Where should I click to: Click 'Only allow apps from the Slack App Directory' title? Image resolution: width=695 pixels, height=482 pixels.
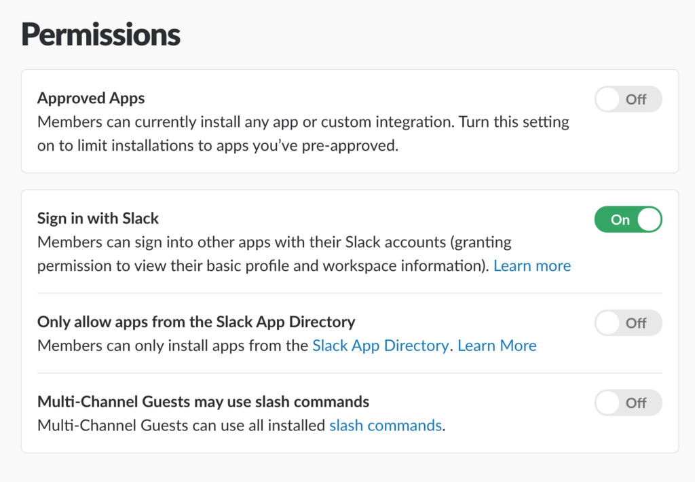(x=196, y=322)
